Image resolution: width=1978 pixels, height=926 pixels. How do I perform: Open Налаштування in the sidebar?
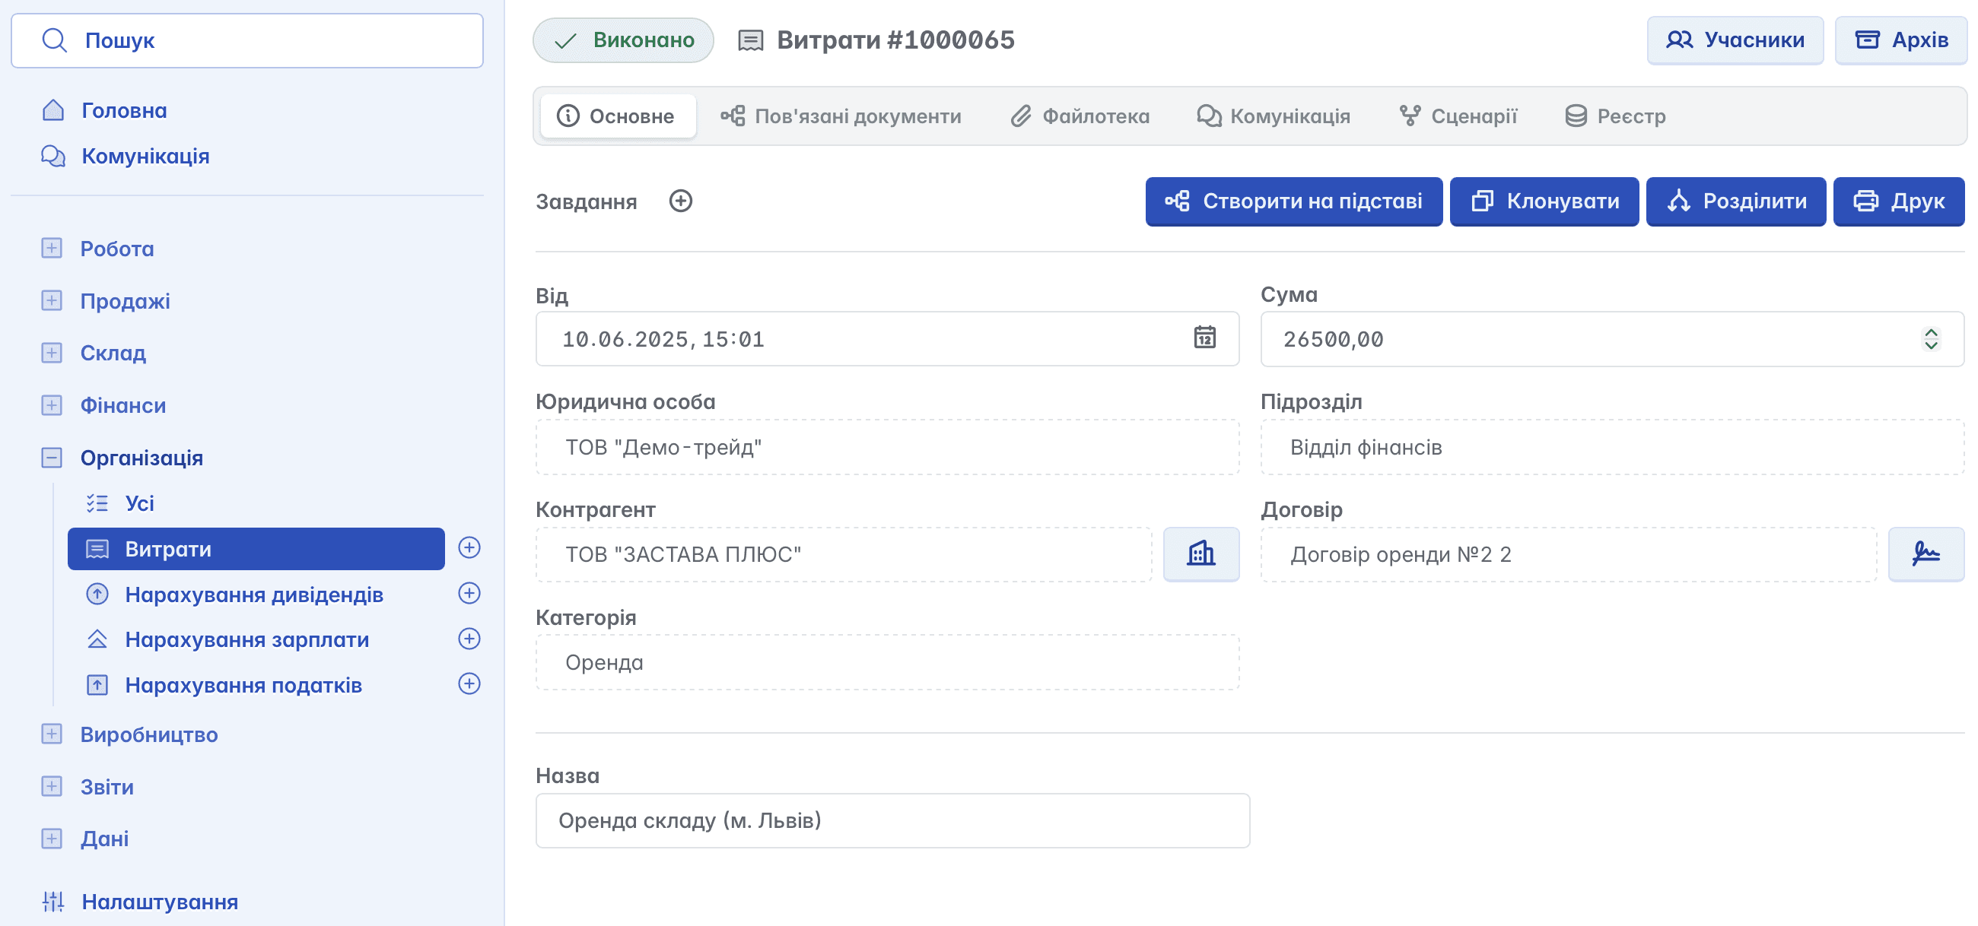(x=159, y=902)
